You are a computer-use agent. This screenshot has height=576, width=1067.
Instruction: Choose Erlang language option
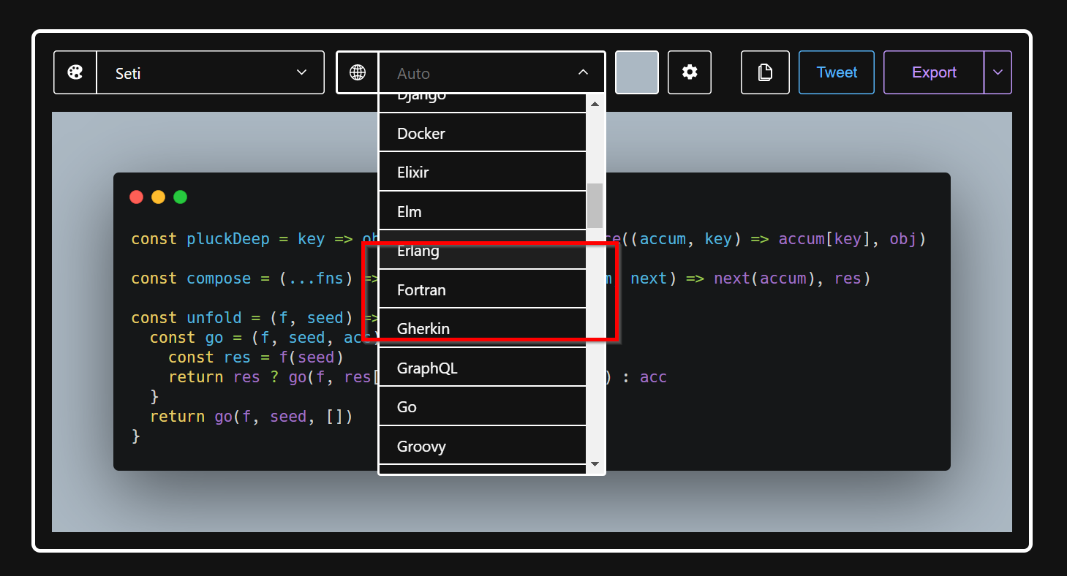tap(483, 251)
